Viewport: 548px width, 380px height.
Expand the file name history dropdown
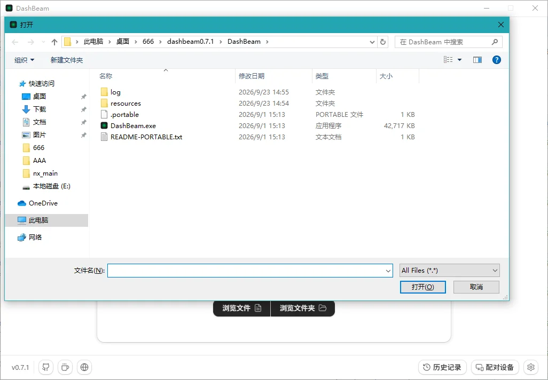pos(388,271)
